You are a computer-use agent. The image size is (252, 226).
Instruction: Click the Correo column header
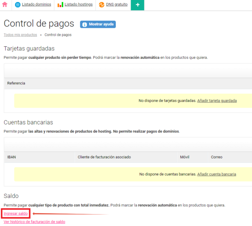pyautogui.click(x=217, y=157)
